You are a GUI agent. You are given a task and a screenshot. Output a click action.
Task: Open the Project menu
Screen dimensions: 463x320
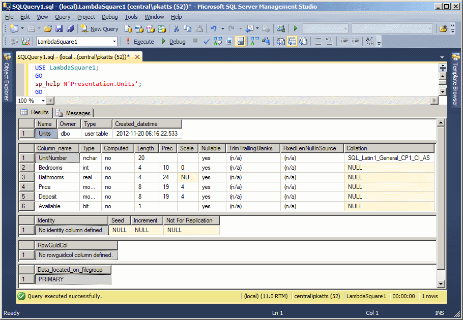coord(86,17)
